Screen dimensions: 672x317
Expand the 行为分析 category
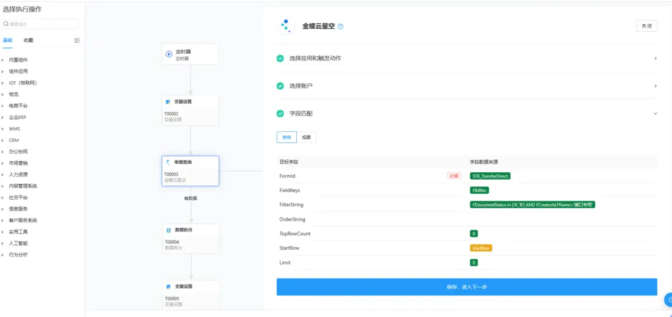click(x=2, y=255)
